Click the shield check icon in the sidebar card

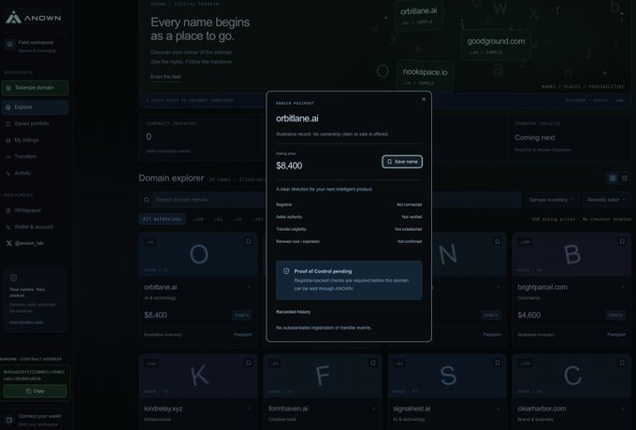click(x=13, y=278)
